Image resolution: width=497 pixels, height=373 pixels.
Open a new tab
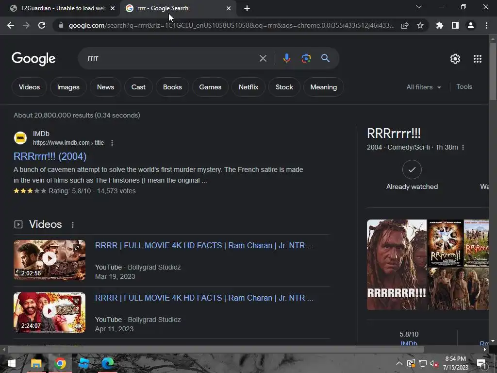pyautogui.click(x=247, y=8)
